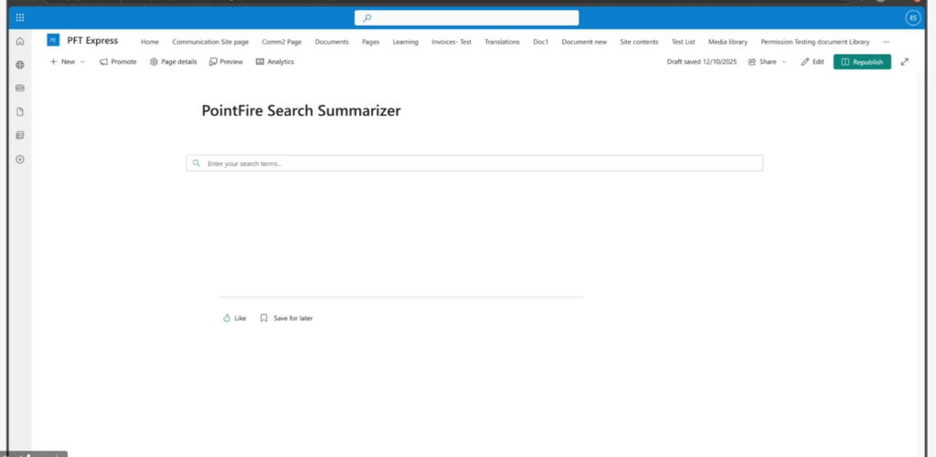Viewport: 936px width, 457px height.
Task: Open Site contents navigation item
Action: (639, 42)
